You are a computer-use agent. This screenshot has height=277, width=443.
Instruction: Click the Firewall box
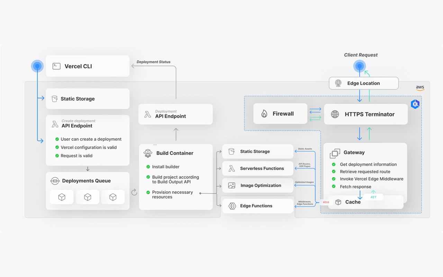click(x=280, y=114)
